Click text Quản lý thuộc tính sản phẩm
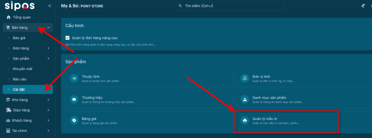This screenshot has height=138, width=372. 100,81
